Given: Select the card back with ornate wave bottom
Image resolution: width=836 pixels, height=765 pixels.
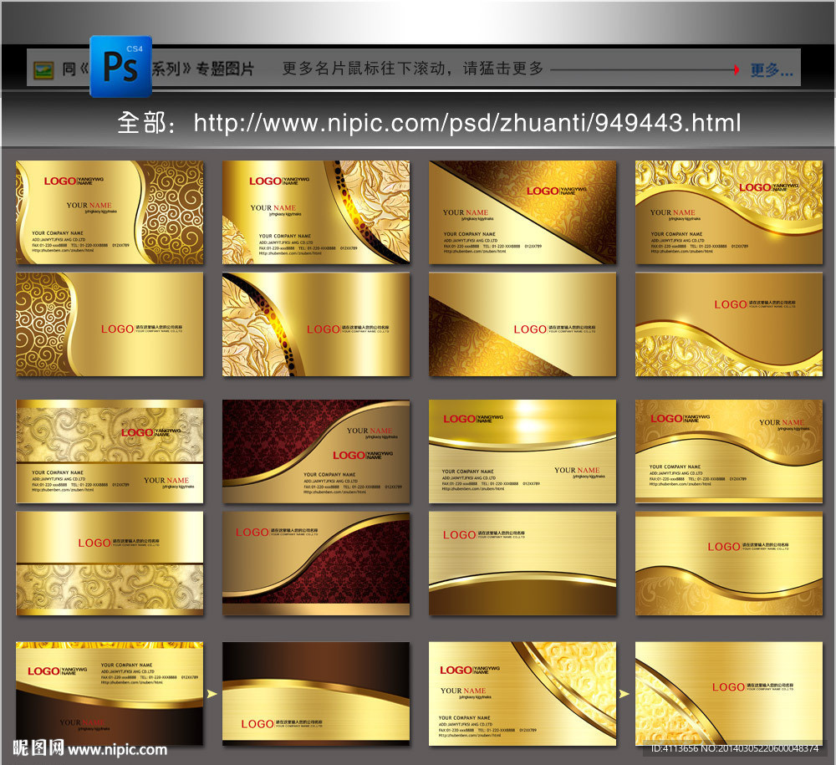Looking at the screenshot, I should click(729, 324).
